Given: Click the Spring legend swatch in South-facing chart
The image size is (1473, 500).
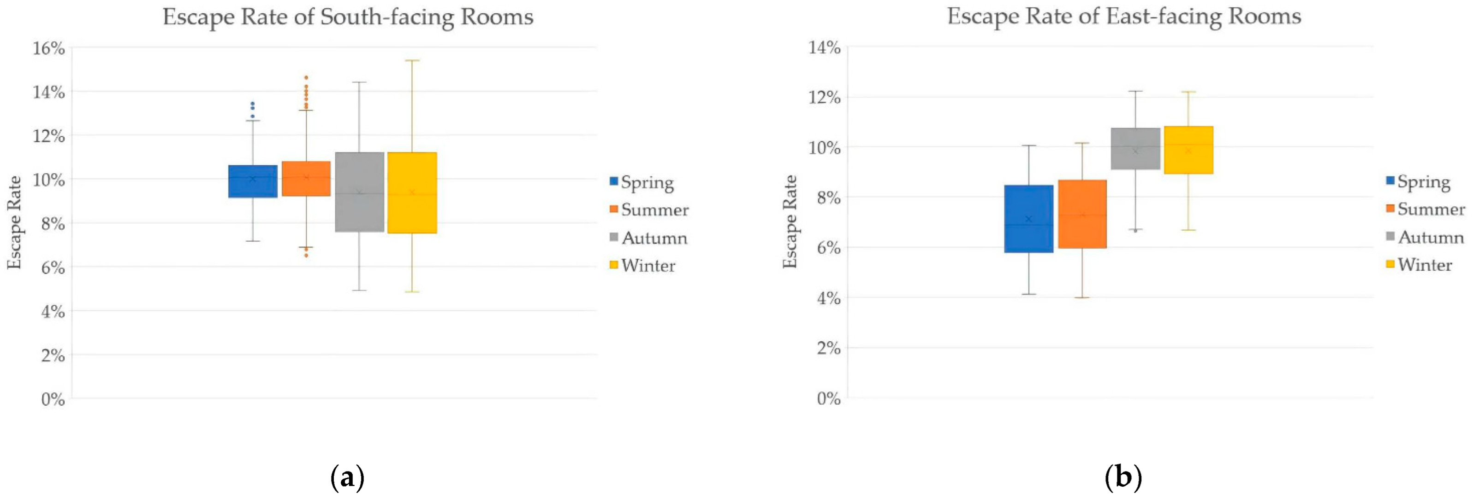Looking at the screenshot, I should [614, 181].
